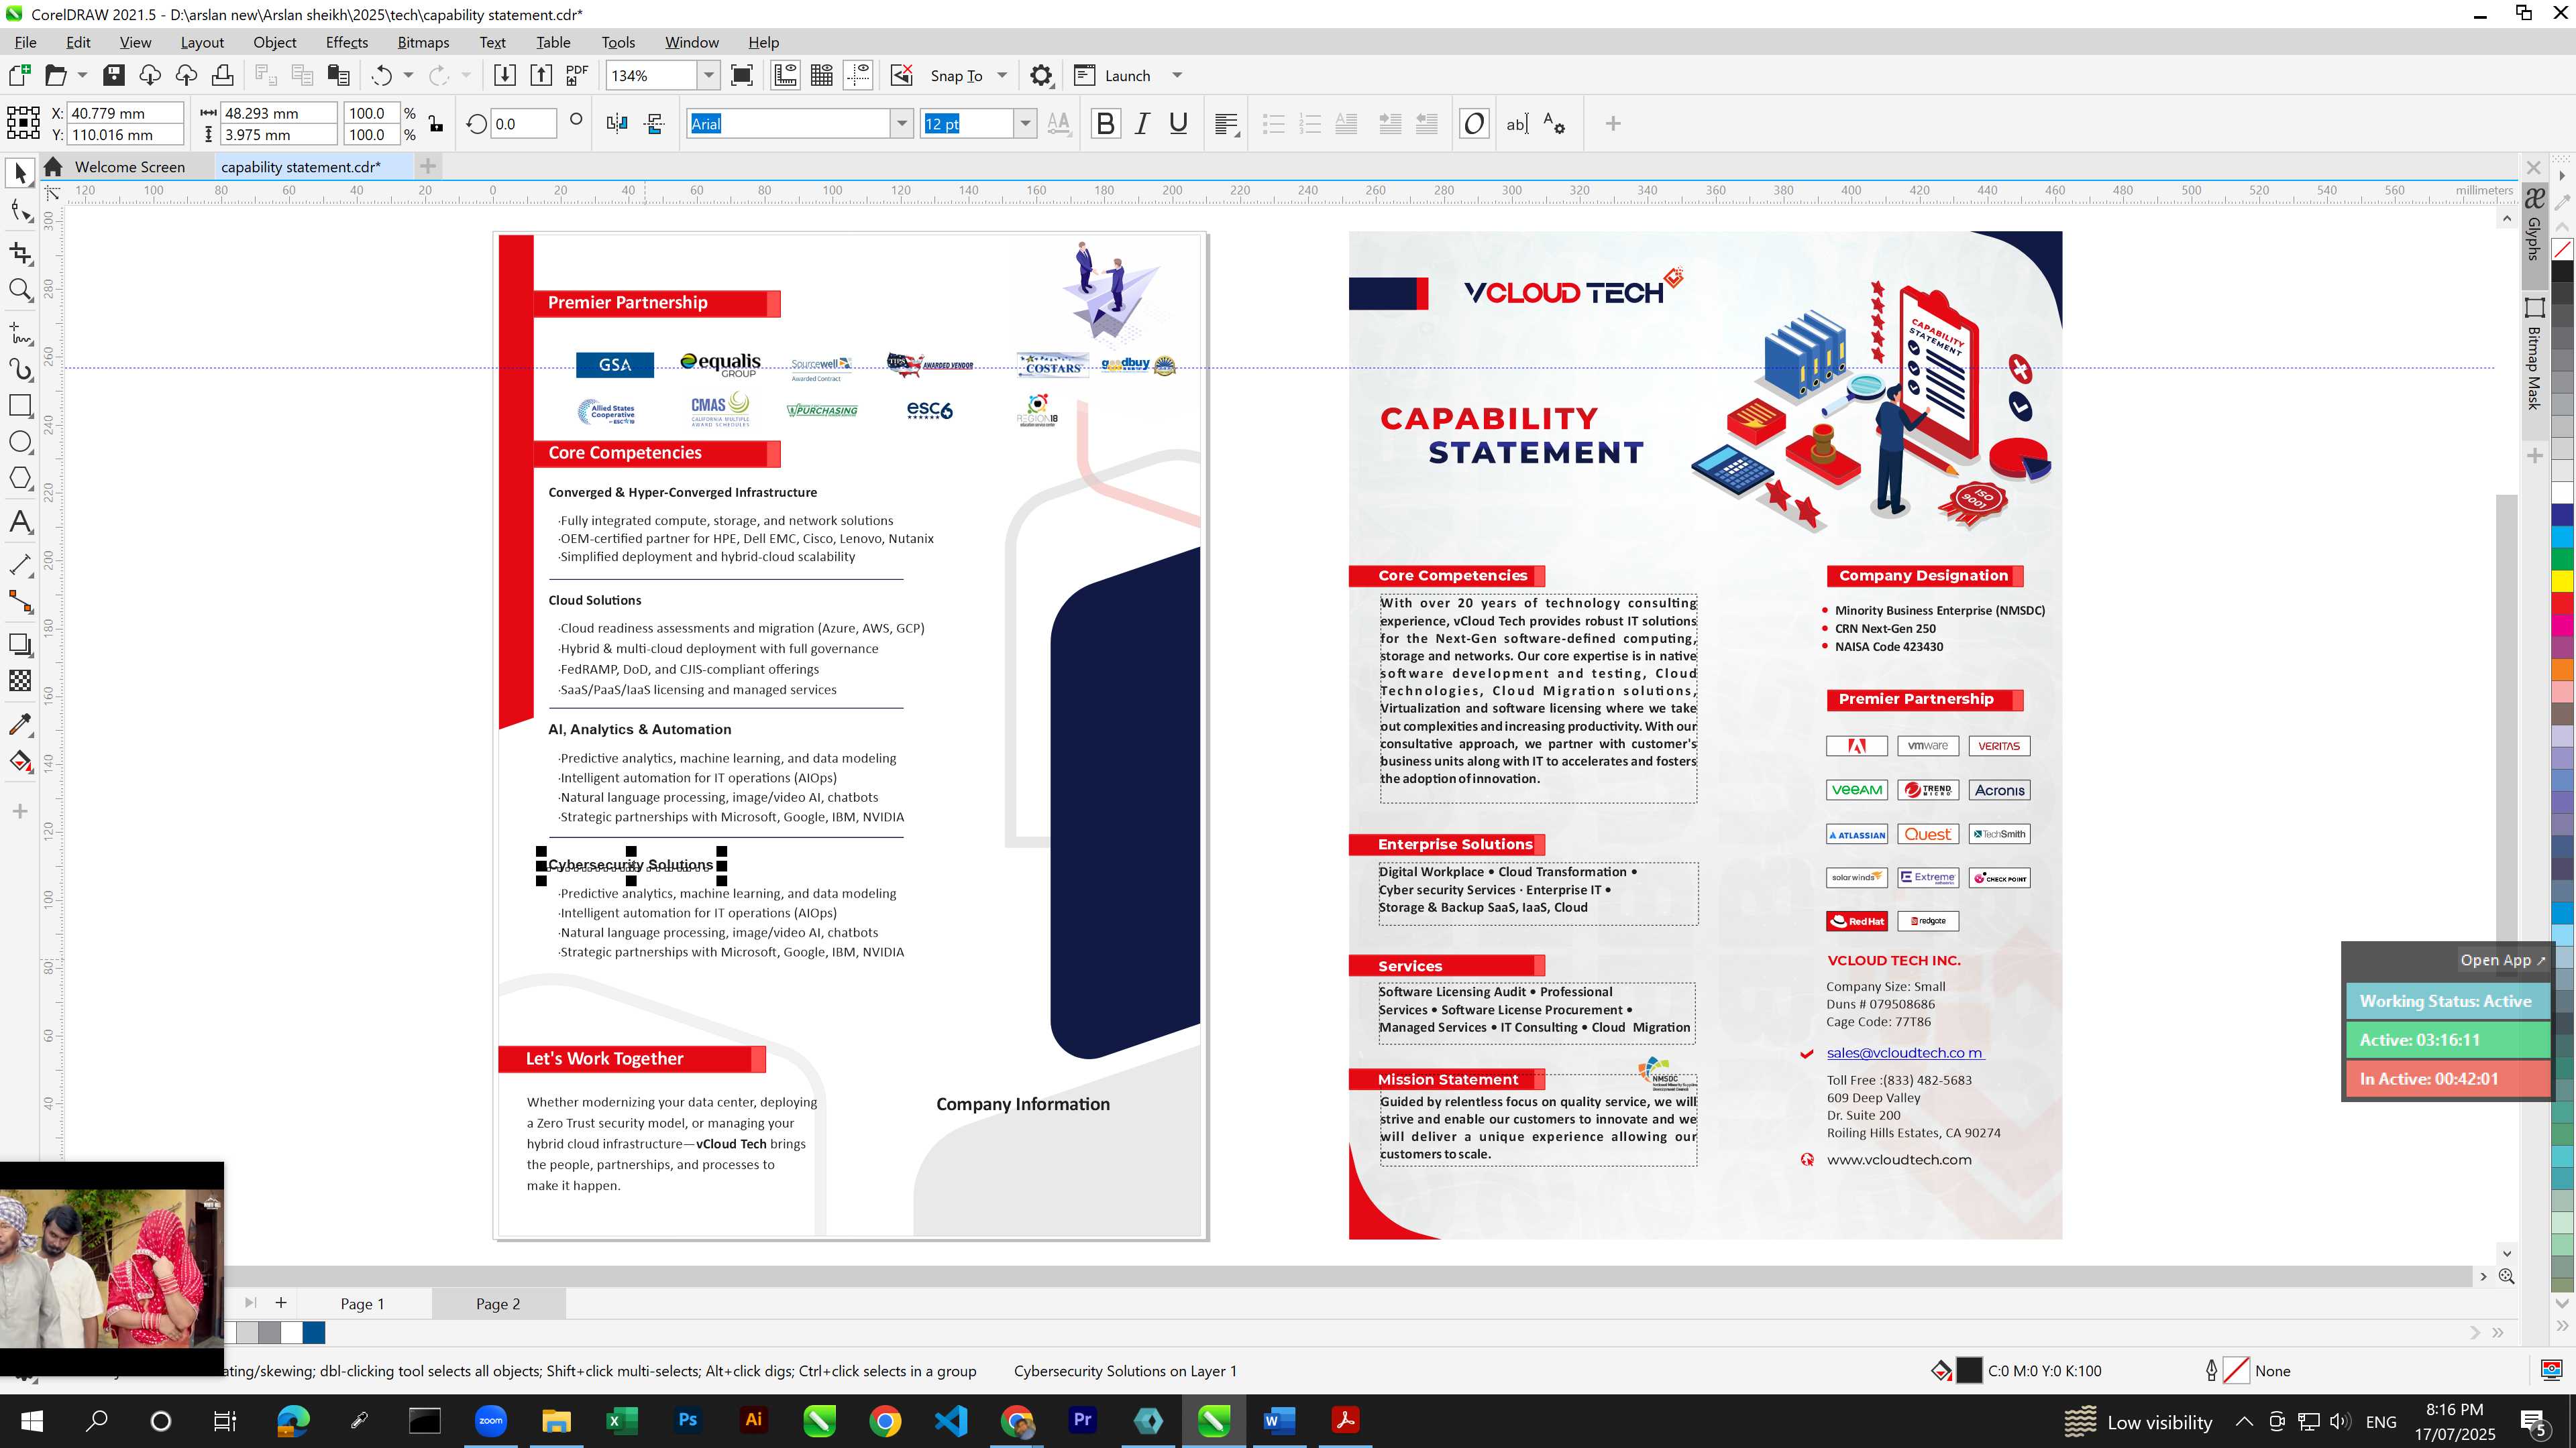
Task: Select the Drop Shadow tool
Action: [x=20, y=644]
